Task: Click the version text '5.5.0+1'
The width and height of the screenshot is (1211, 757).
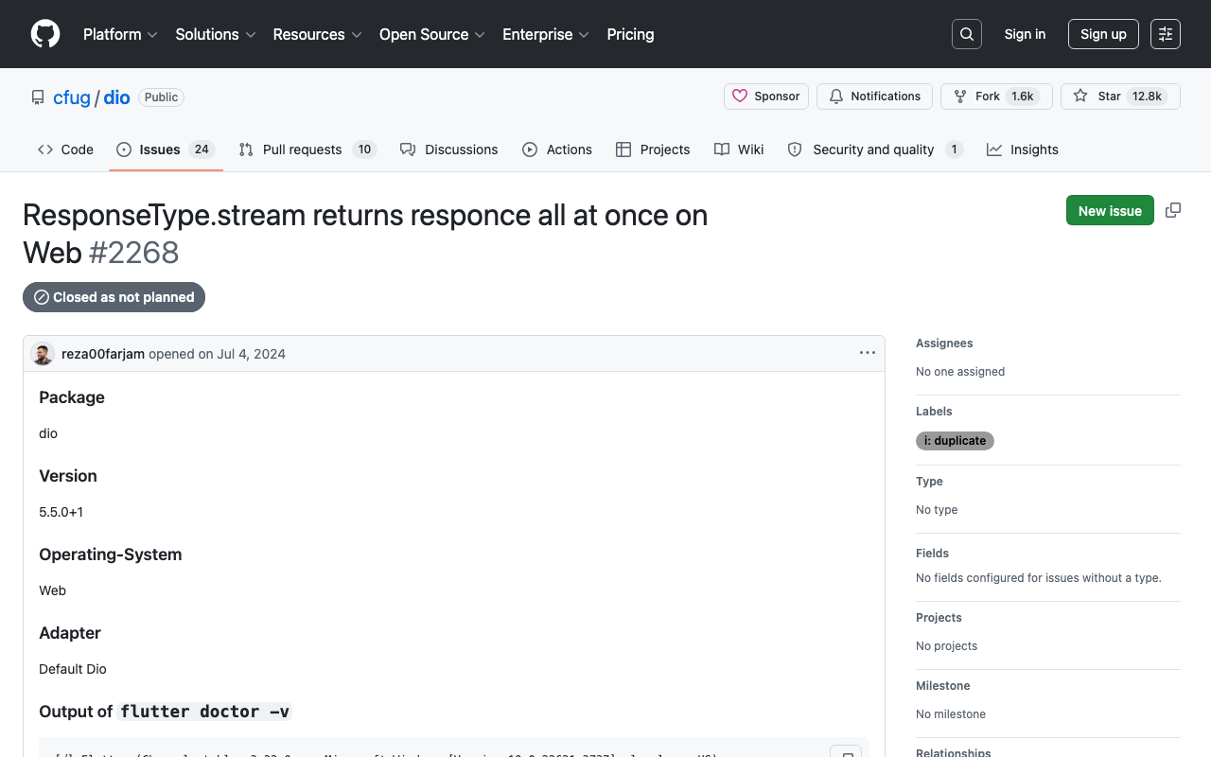Action: coord(61,512)
